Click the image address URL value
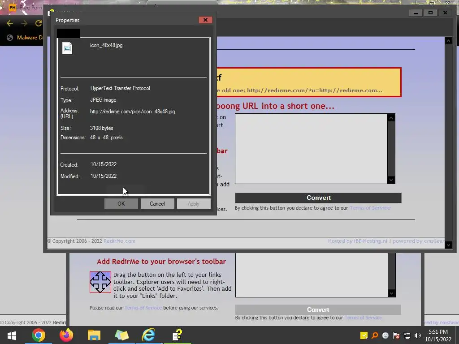459x344 pixels. click(x=132, y=112)
